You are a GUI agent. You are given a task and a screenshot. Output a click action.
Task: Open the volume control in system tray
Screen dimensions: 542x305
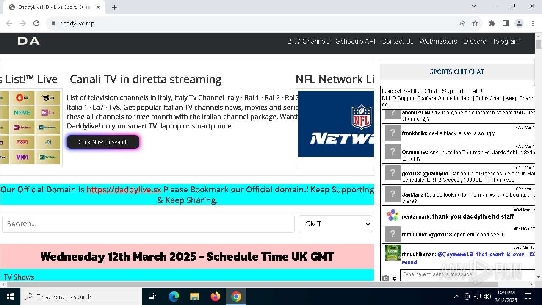[487, 297]
